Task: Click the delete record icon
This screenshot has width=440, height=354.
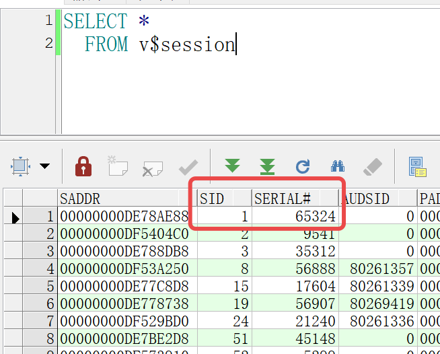Action: tap(151, 166)
